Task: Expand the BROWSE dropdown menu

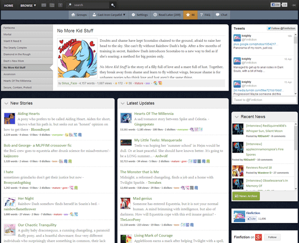Action: (x=28, y=5)
